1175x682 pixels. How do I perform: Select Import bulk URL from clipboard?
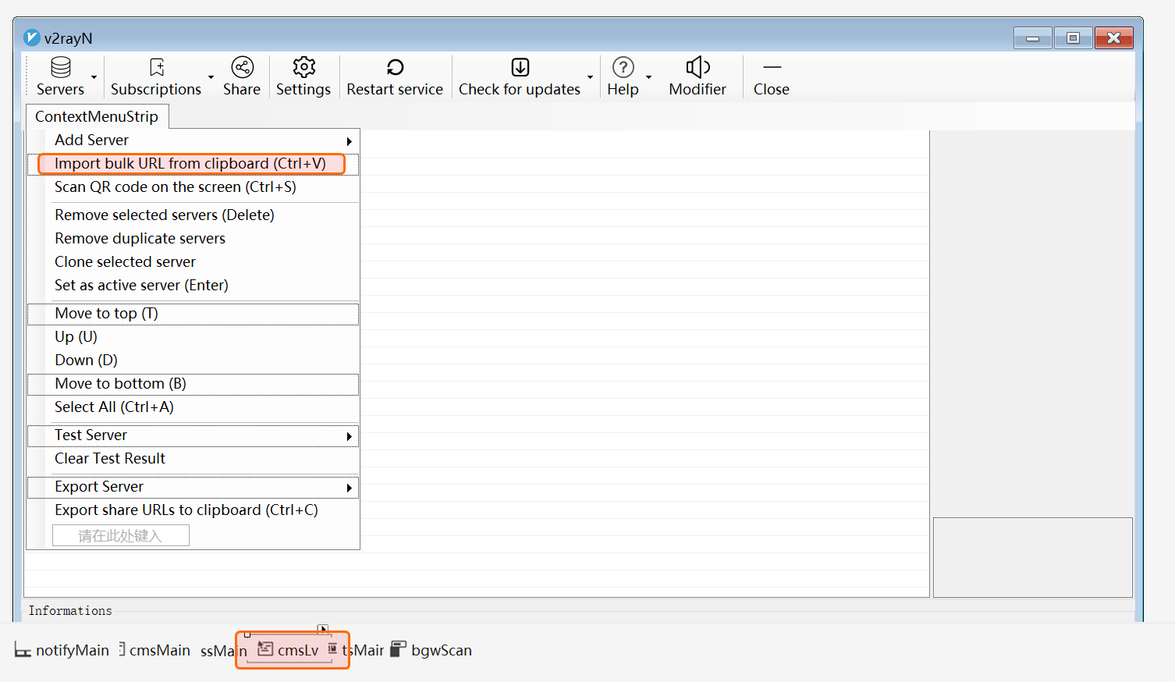[x=190, y=164]
